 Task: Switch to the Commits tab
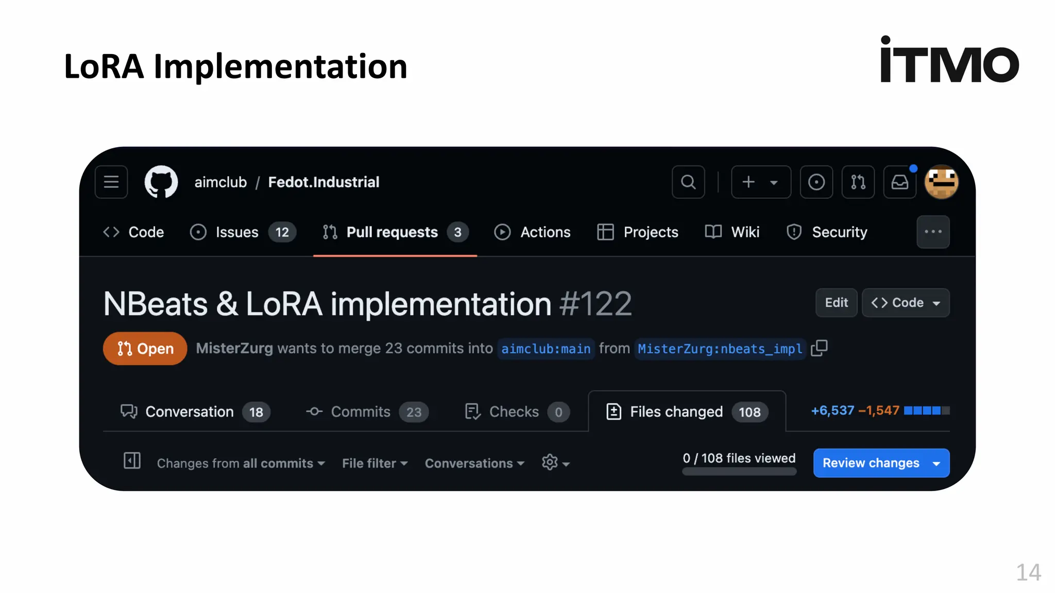point(367,412)
